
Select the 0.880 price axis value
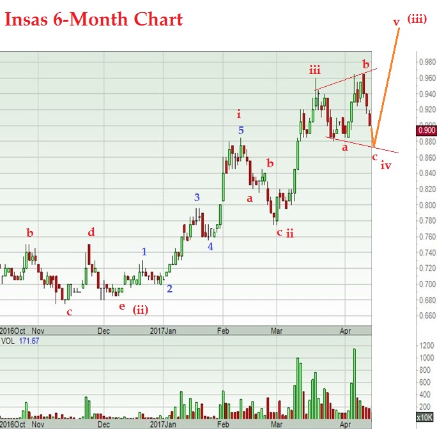click(x=427, y=142)
